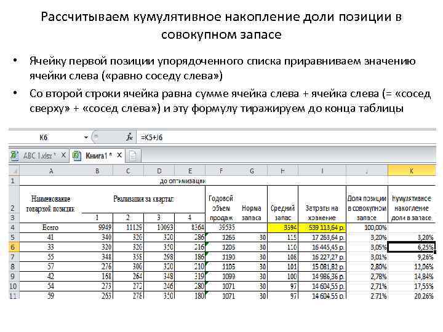443x332 pixels.
Task: Click total cell 39535
Action: tap(221, 227)
